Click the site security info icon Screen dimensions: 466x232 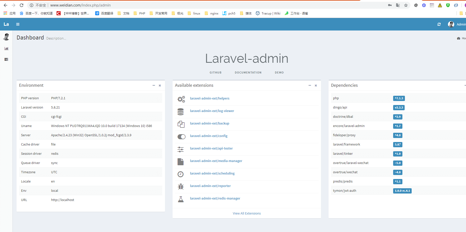click(x=32, y=5)
